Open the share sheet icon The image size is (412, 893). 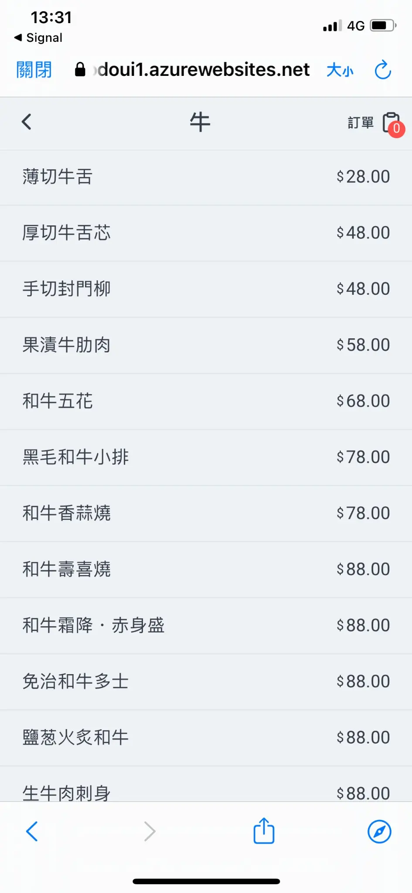click(264, 831)
